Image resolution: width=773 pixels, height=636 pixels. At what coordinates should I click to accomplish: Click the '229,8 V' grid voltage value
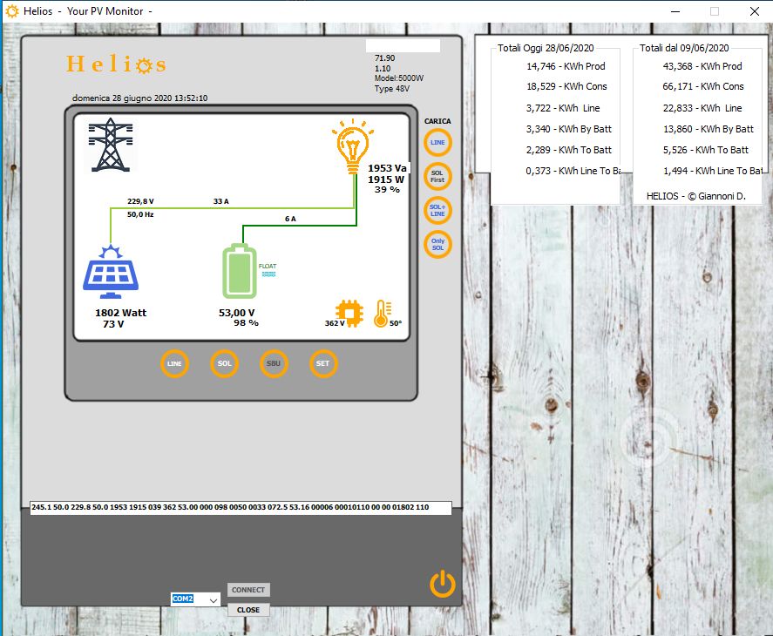coord(140,201)
